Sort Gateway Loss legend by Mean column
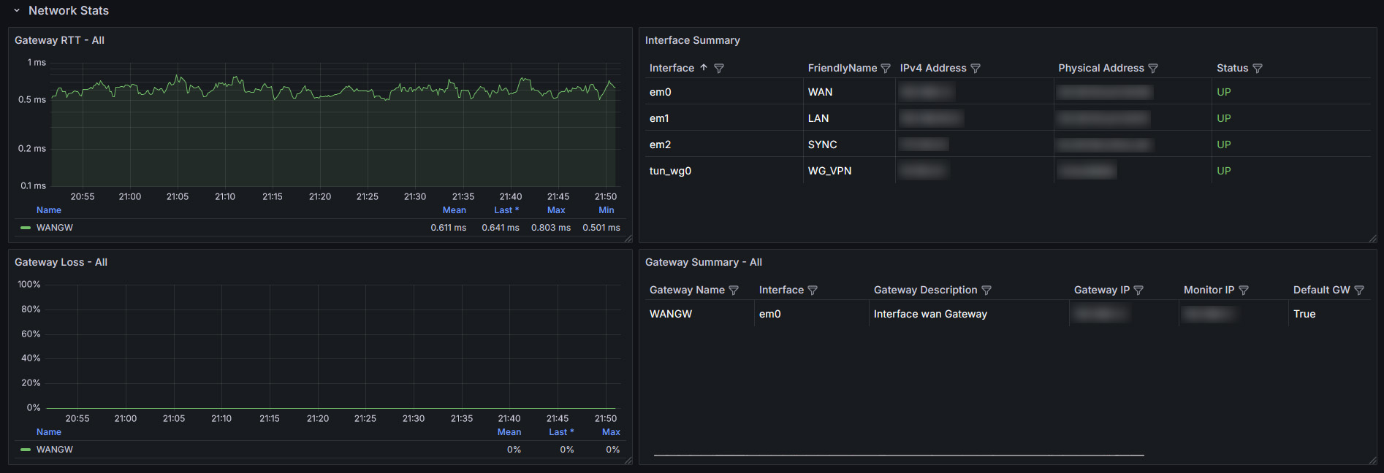1384x473 pixels. (x=509, y=432)
